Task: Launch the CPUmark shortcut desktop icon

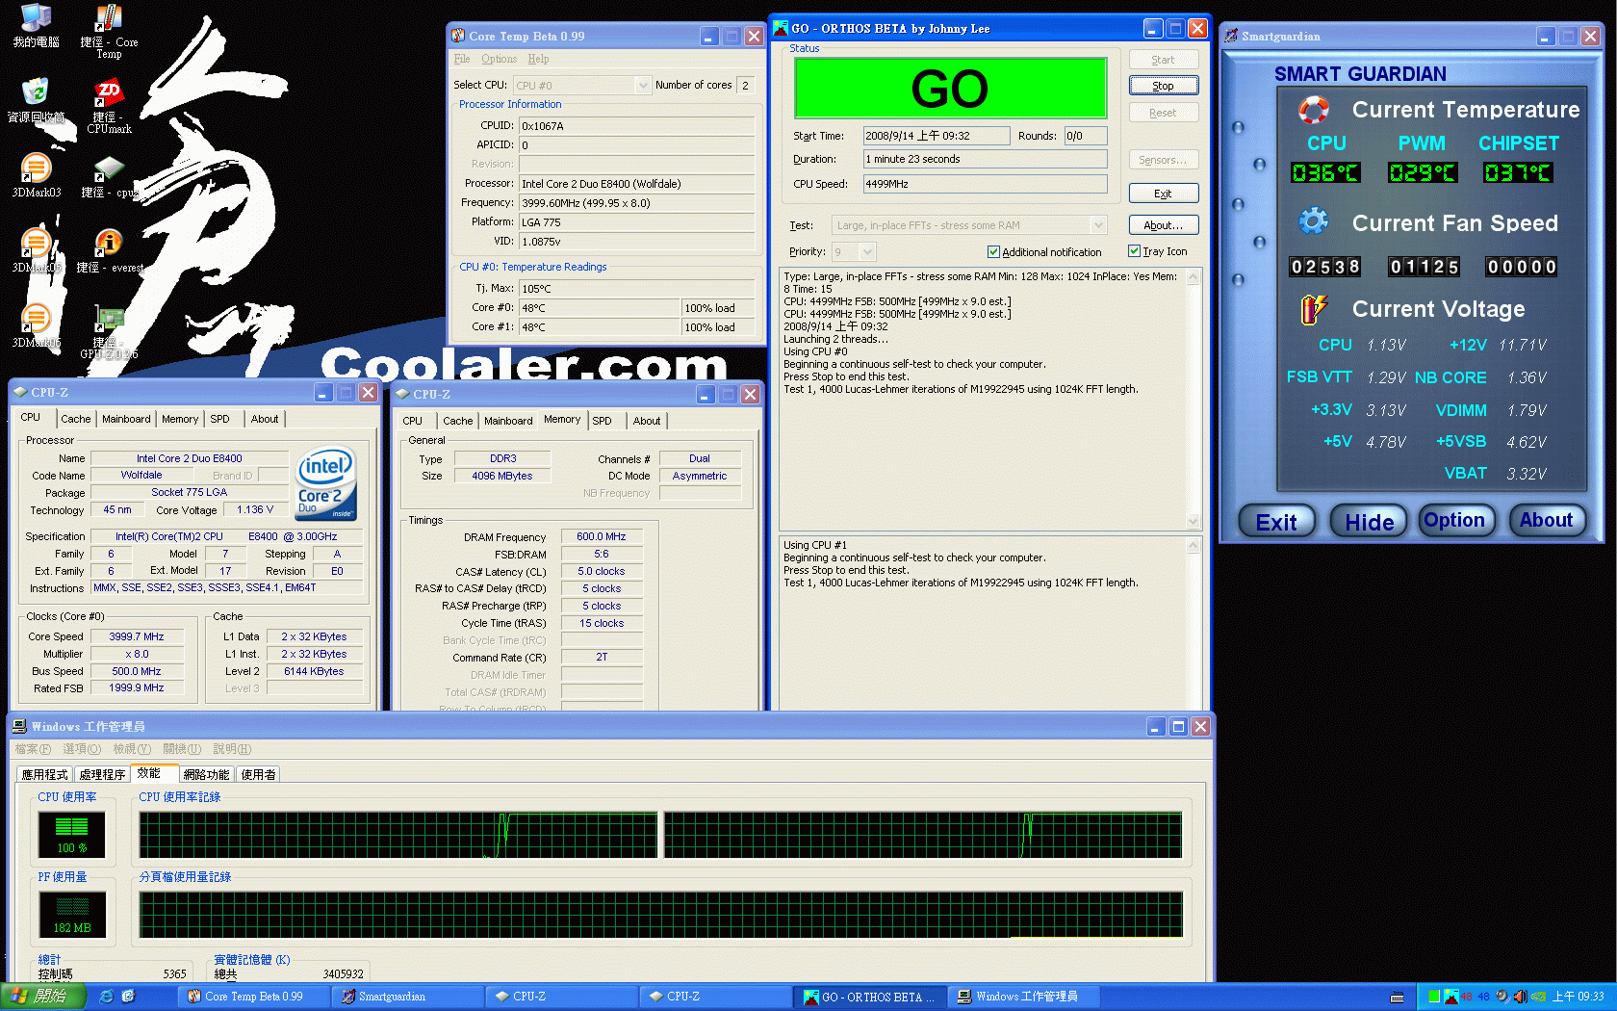Action: click(109, 104)
